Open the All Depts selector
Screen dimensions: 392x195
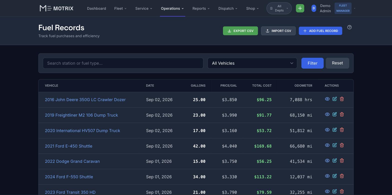[x=279, y=8]
